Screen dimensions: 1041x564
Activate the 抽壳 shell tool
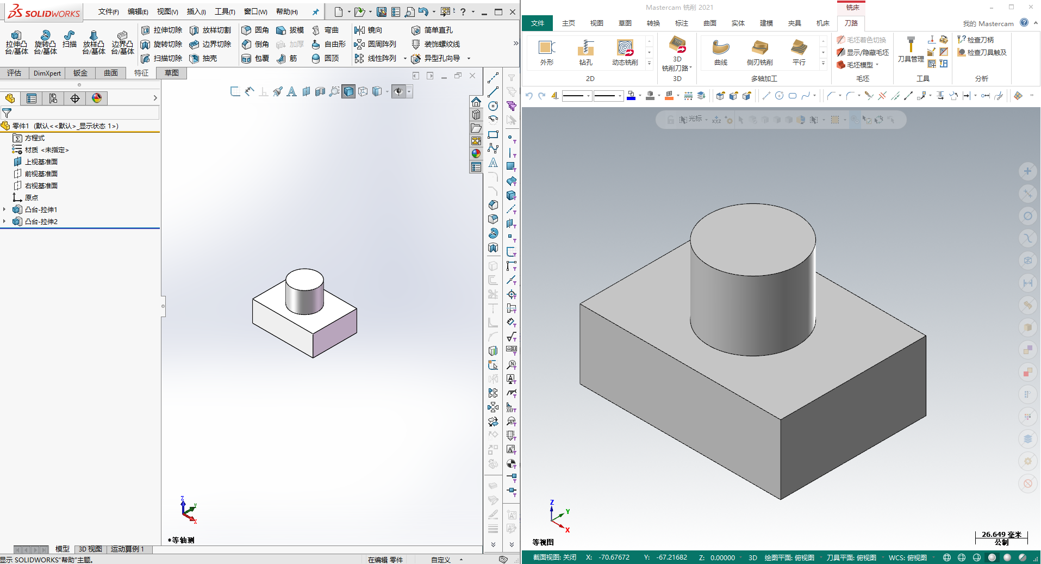point(203,58)
